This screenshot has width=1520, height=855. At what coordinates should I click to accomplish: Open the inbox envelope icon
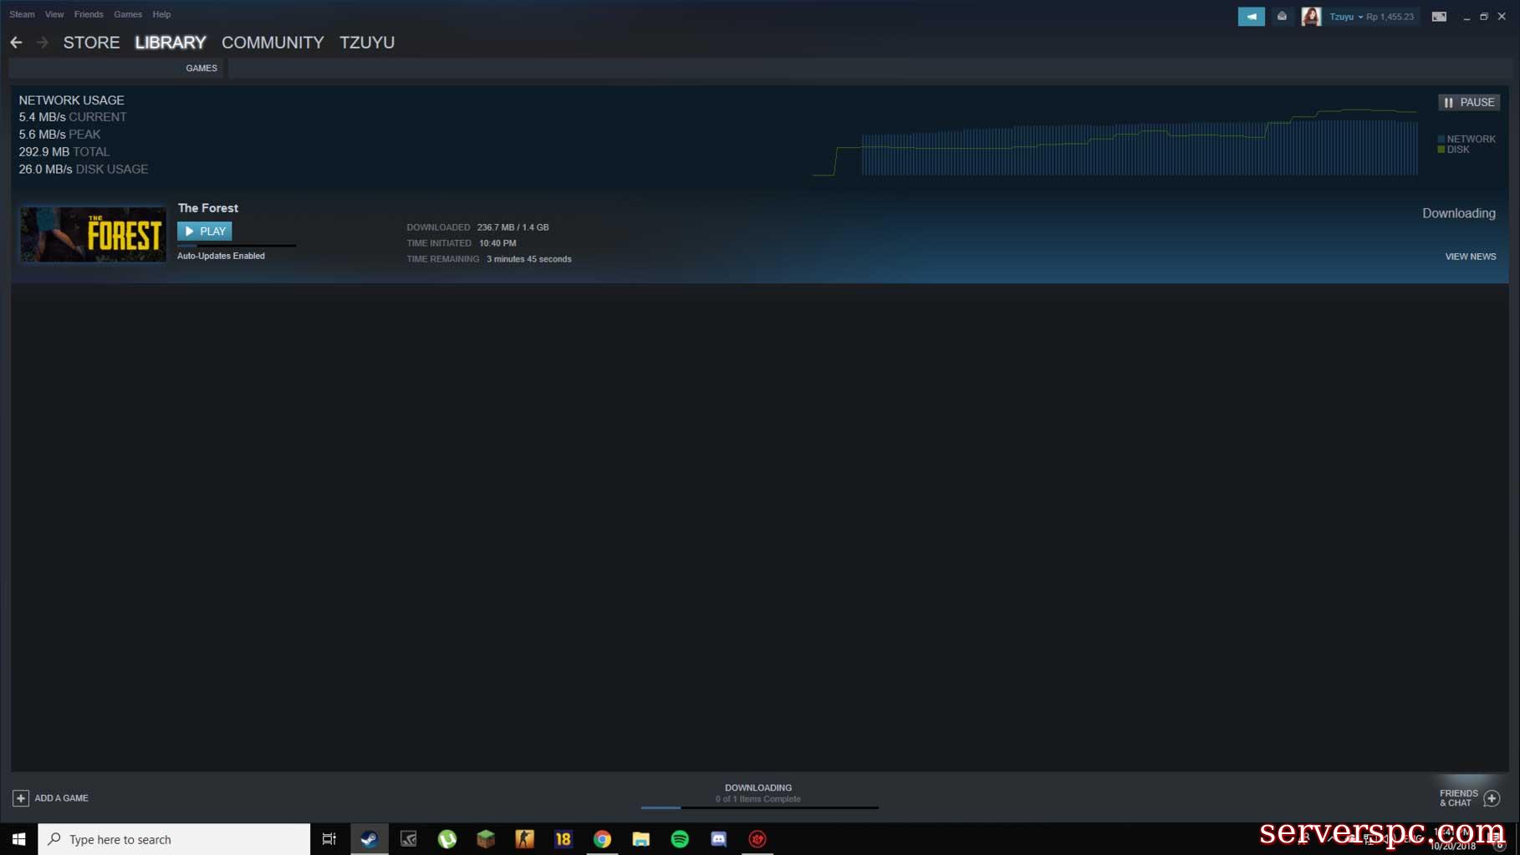(1282, 17)
